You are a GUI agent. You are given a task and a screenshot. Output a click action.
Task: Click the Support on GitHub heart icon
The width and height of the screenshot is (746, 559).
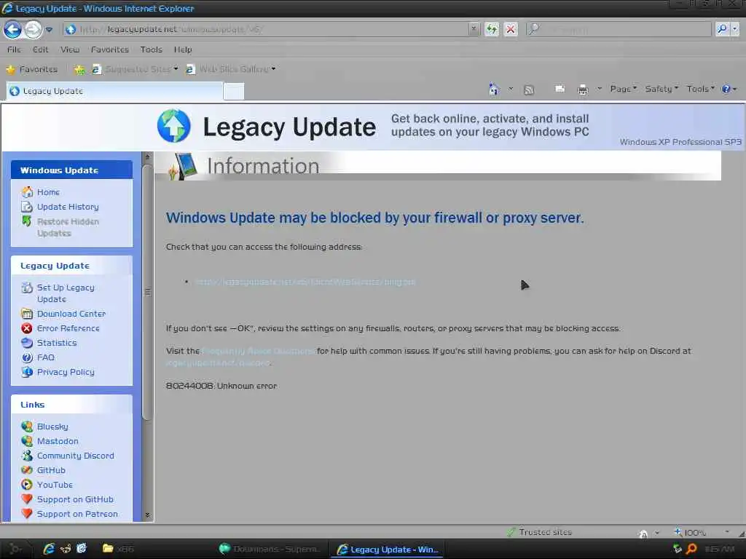pyautogui.click(x=27, y=499)
